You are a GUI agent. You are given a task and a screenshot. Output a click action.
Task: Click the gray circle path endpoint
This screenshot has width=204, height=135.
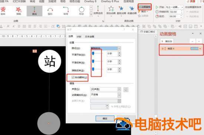pos(49,124)
